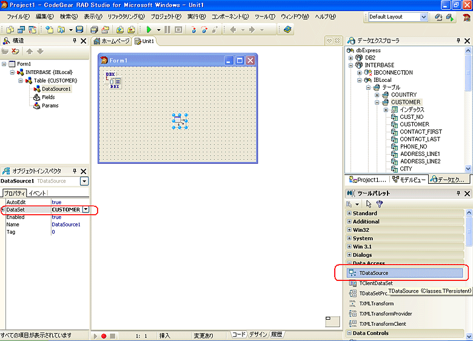Screen dimensions: 473x341
Task: Collapse the Data Controls palette category
Action: pos(349,333)
